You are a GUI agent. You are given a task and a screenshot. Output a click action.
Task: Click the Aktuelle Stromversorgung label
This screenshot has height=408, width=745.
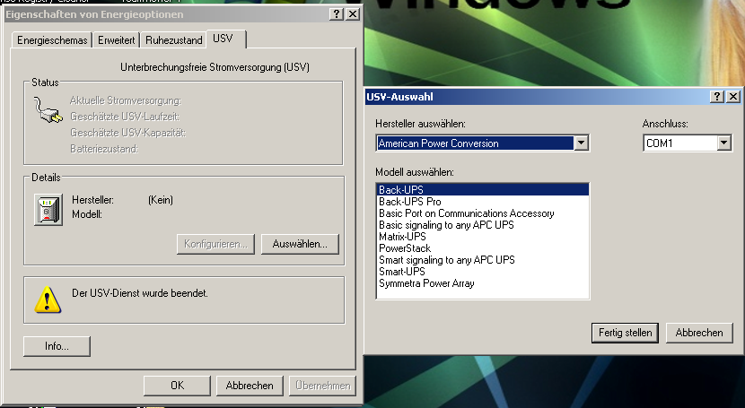[x=126, y=100]
